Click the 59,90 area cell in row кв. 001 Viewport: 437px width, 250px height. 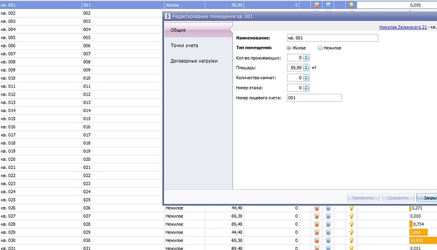(x=225, y=5)
